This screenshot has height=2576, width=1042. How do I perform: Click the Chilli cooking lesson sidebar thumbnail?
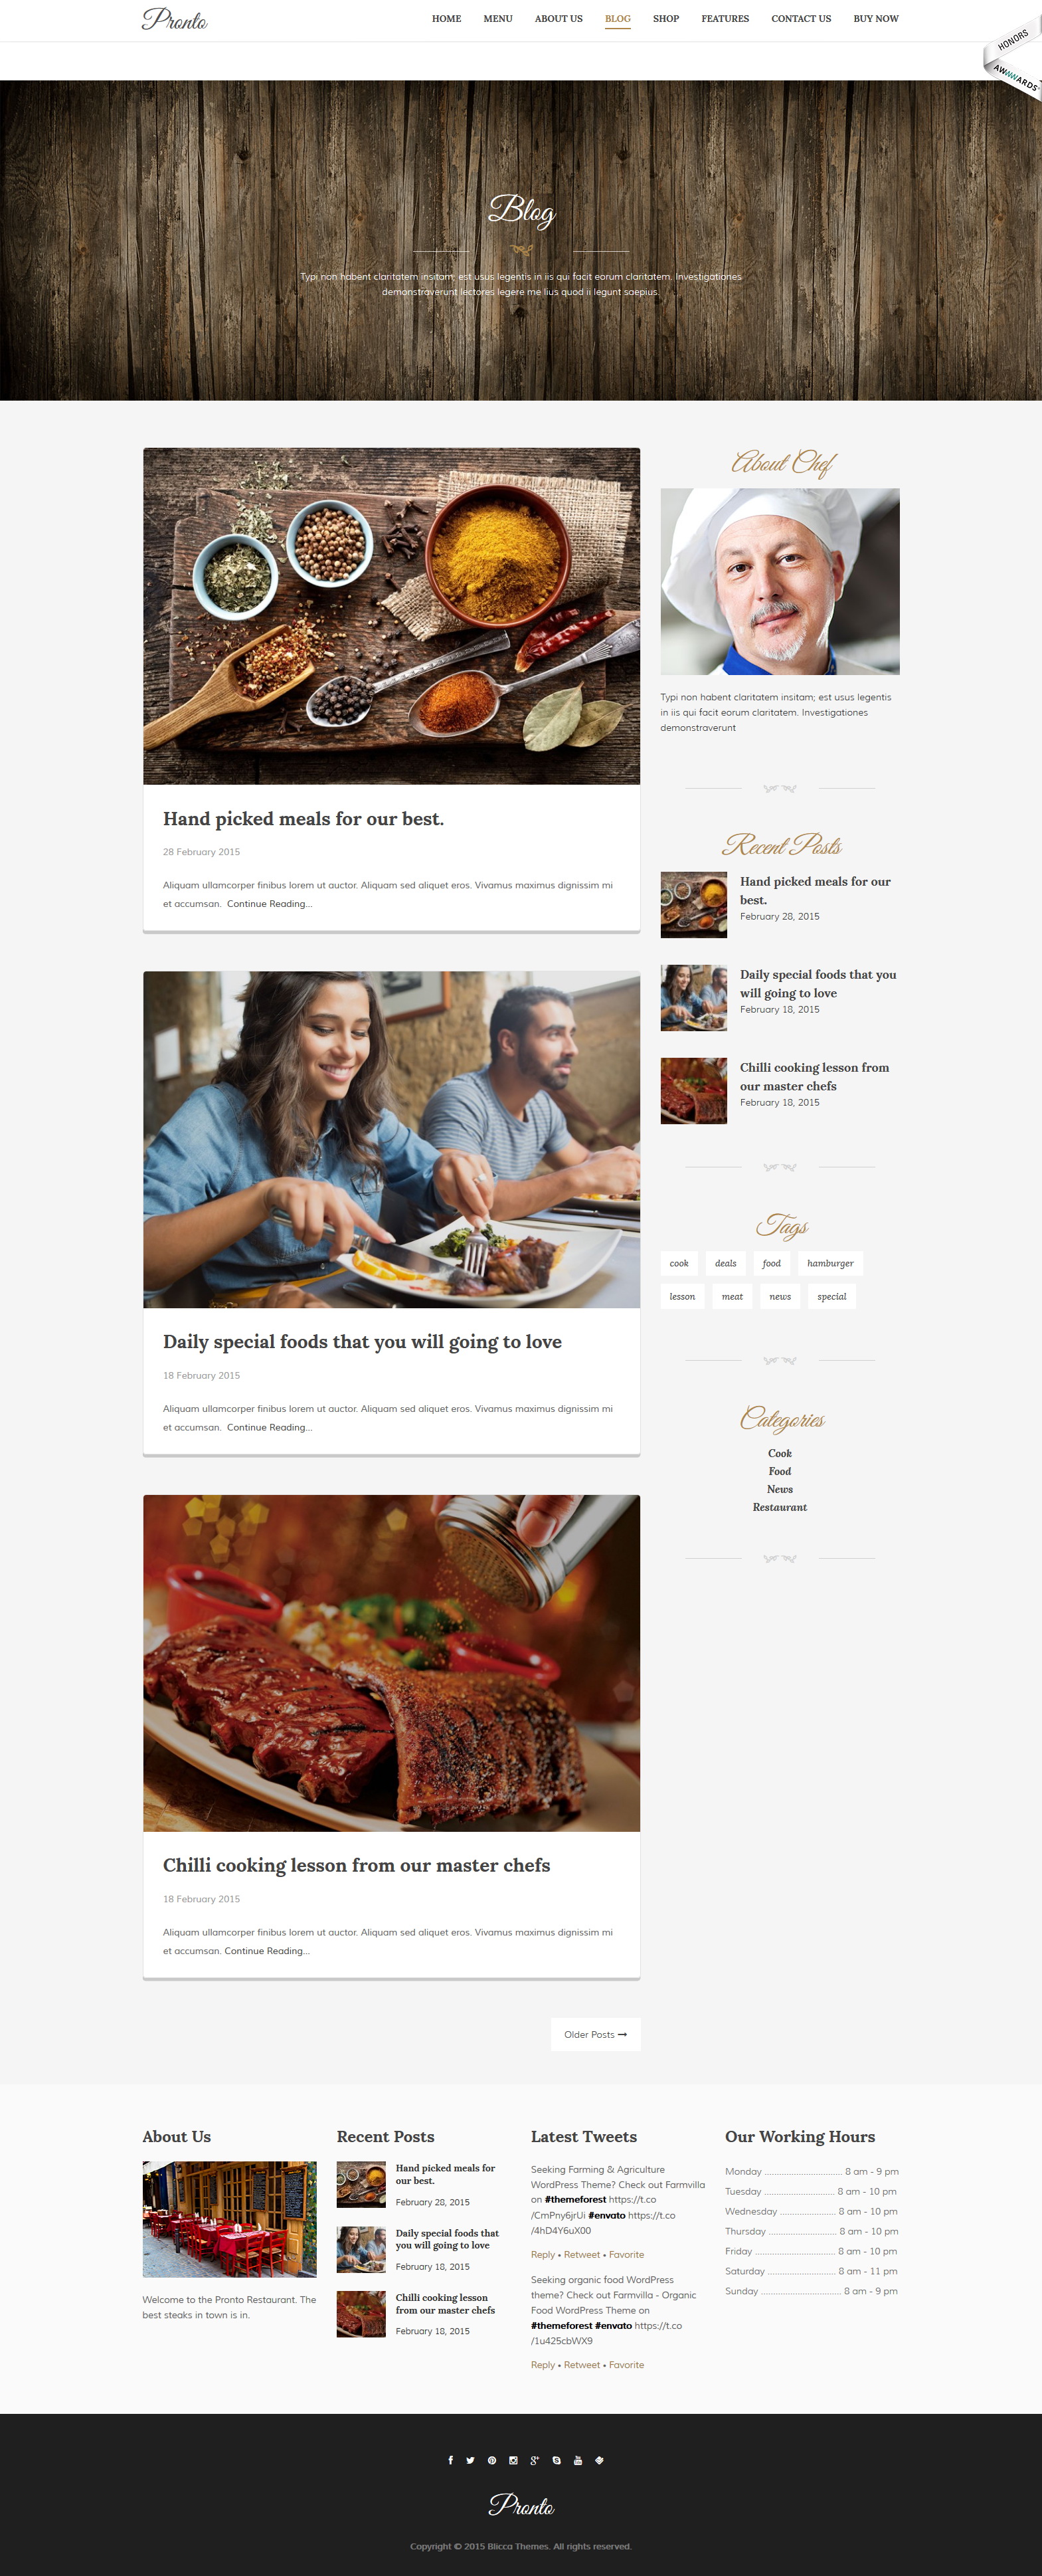pos(694,1091)
